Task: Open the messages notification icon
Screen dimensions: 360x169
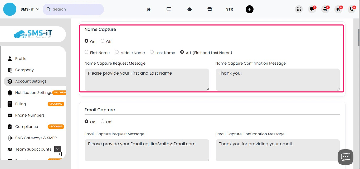Action: click(312, 9)
